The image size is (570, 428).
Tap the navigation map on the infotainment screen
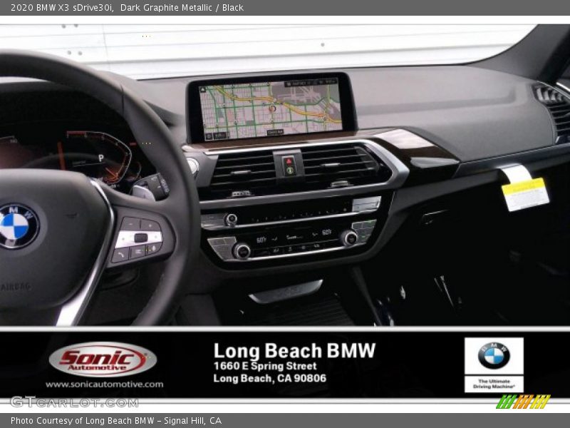[270, 110]
